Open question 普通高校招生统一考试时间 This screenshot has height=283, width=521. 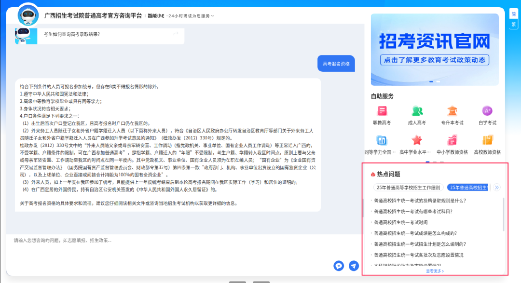click(x=401, y=222)
